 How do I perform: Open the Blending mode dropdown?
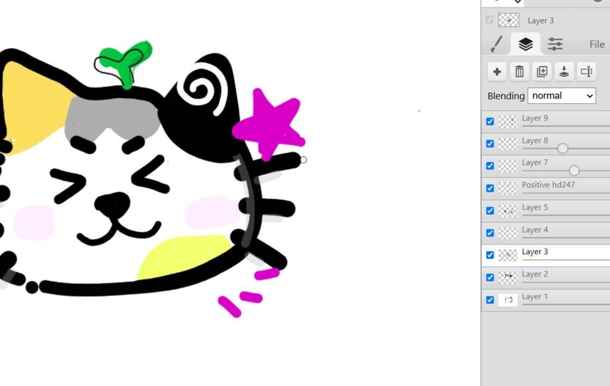(x=561, y=96)
